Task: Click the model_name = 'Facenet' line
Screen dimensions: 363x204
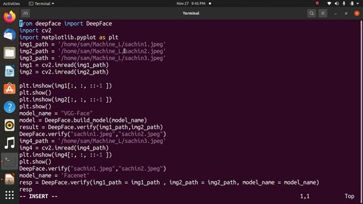Action: point(54,176)
